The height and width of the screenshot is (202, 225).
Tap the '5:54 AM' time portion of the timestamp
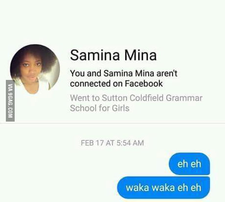[130, 143]
